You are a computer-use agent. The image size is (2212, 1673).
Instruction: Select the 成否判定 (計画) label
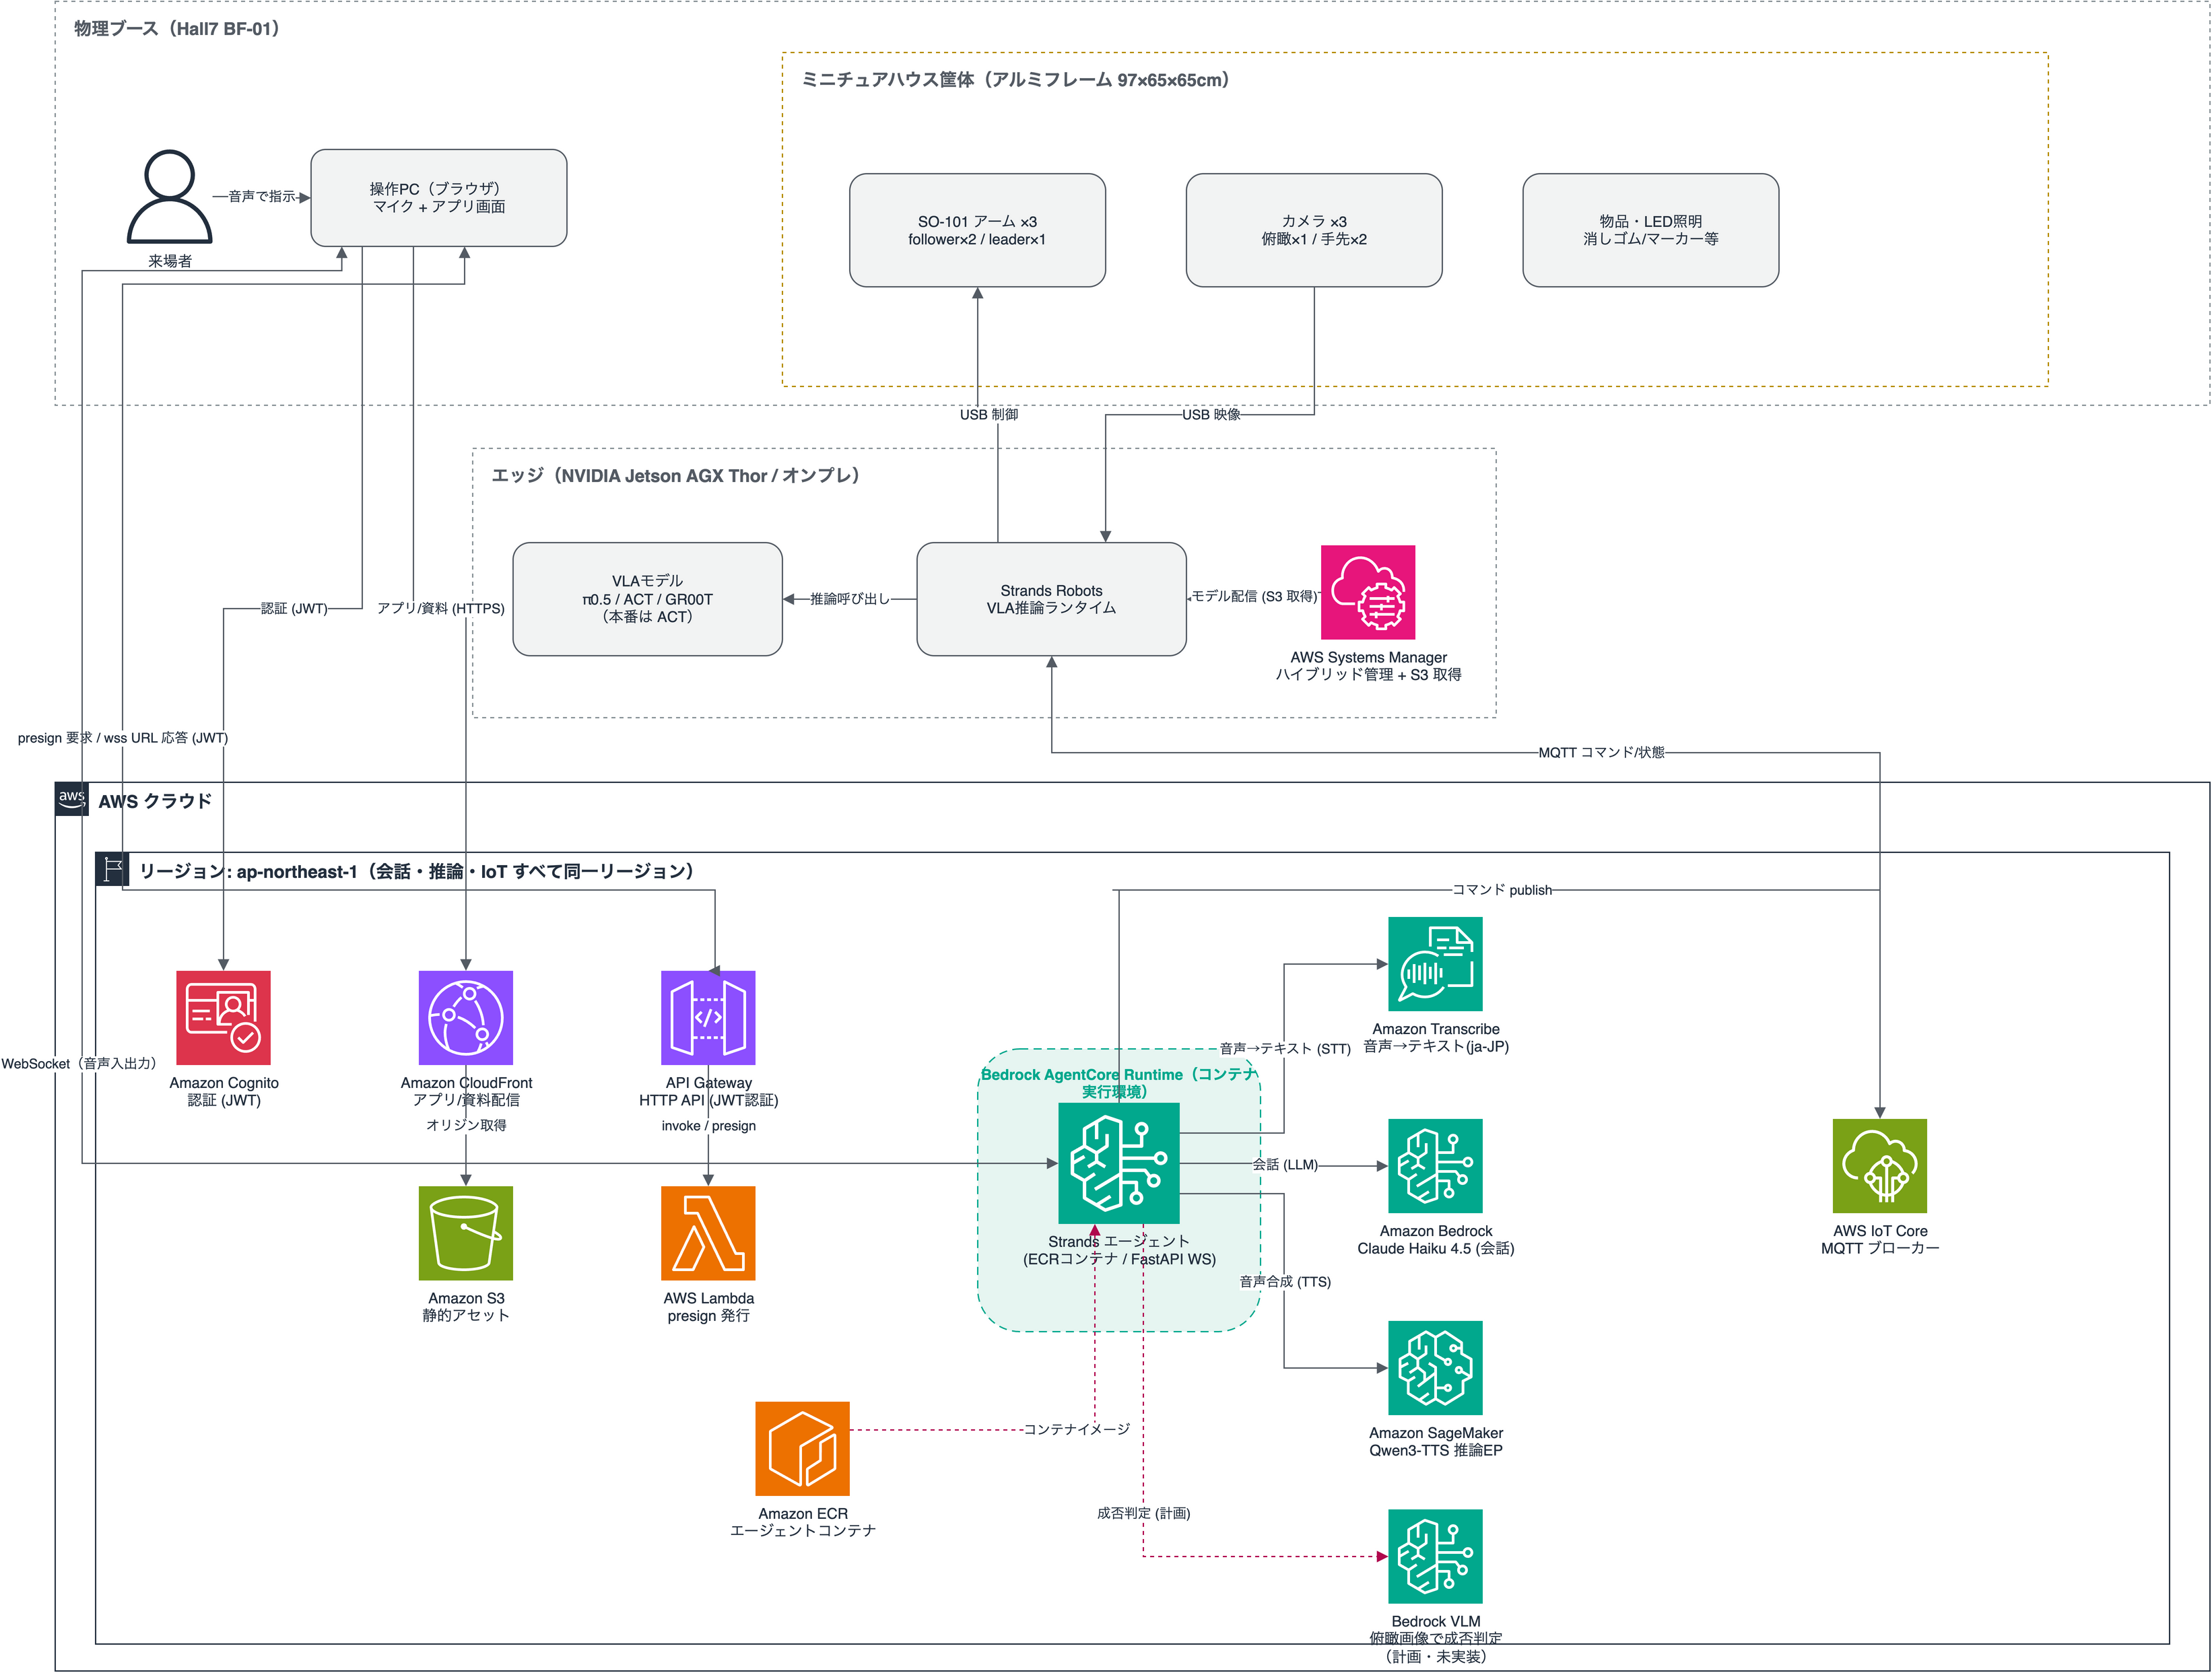[x=1143, y=1513]
